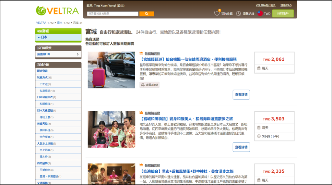Select the 人氣水上活動 (3) category
332x185 pixels.
click(58, 143)
